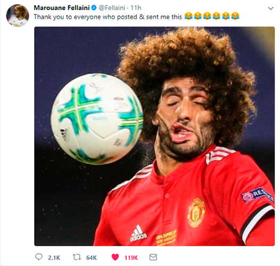Click the first laughing-crying emoji
Image resolution: width=280 pixels, height=266 pixels.
coord(188,16)
